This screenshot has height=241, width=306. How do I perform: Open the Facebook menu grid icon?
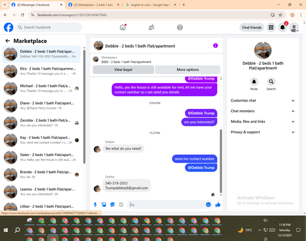271,28
